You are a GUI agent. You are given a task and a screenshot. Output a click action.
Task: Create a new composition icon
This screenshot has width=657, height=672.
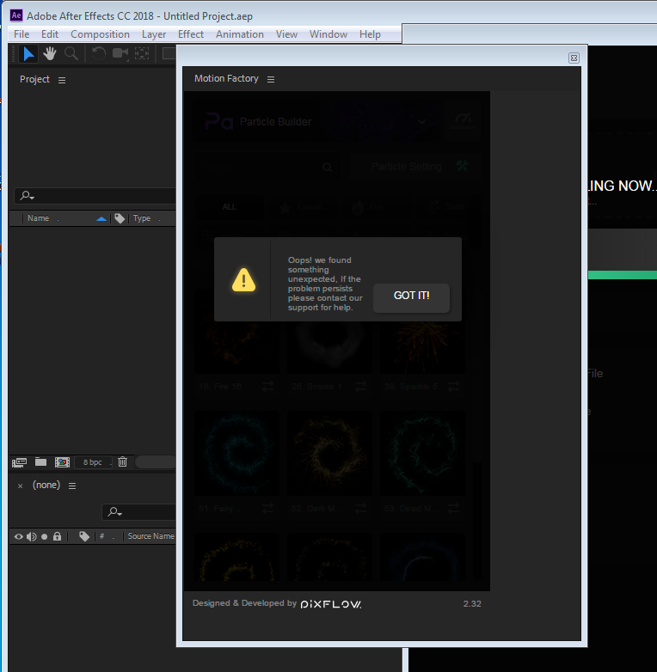pos(62,462)
